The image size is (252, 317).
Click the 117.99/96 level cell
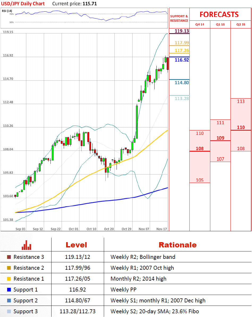pyautogui.click(x=78, y=268)
